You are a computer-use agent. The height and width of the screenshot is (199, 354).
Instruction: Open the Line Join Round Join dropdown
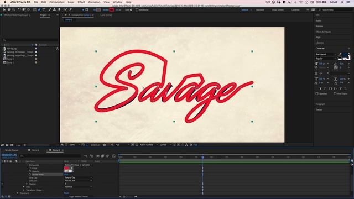coord(78,181)
